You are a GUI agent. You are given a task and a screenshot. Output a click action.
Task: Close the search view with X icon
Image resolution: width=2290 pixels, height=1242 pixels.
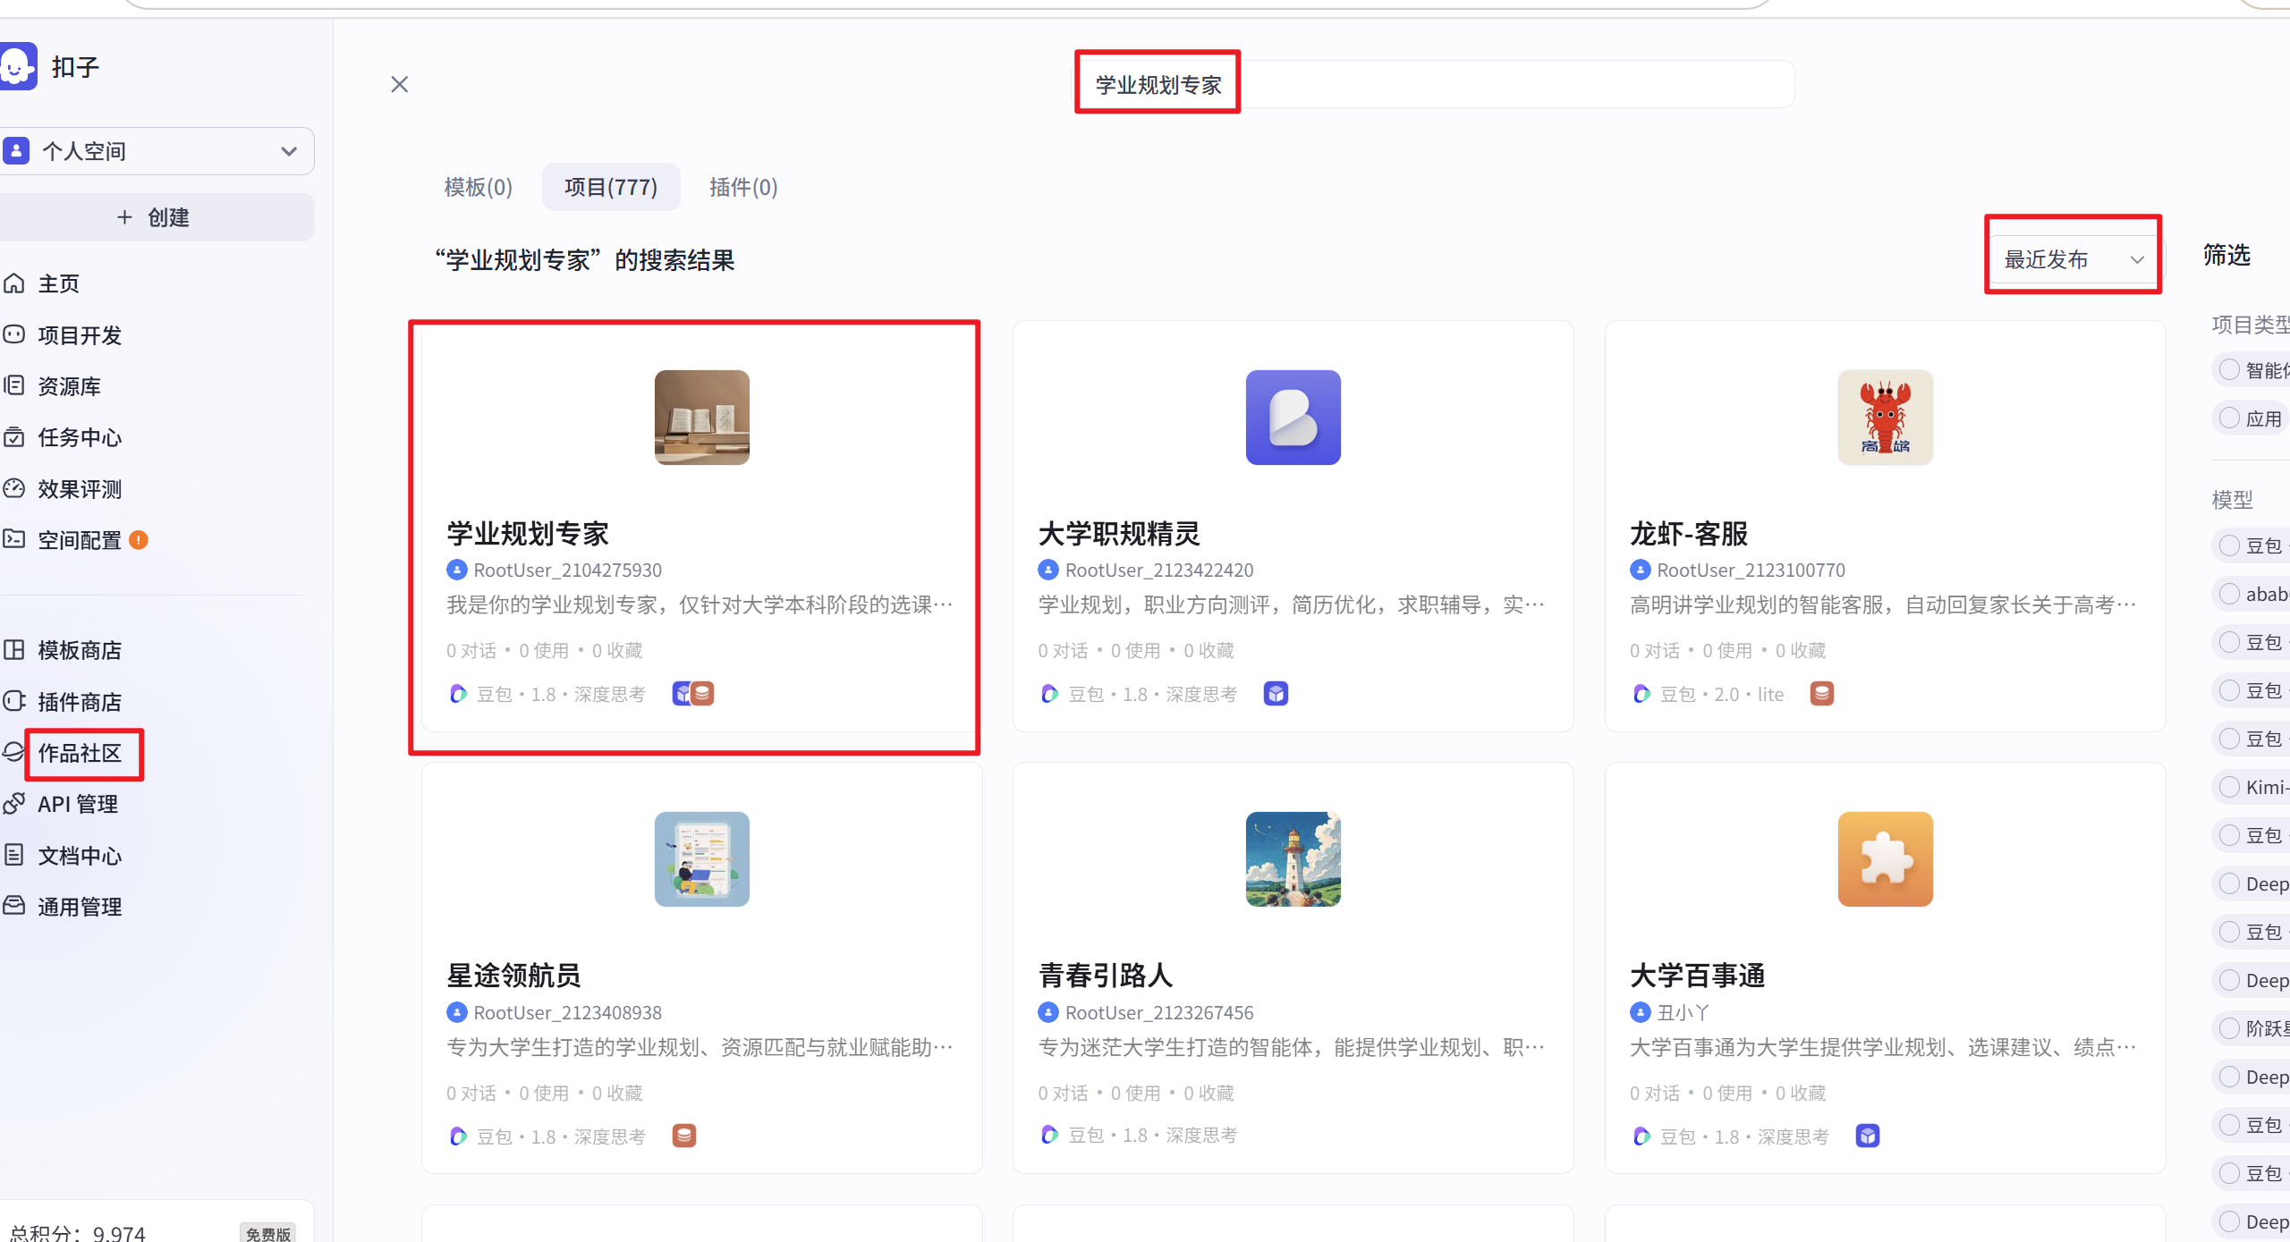tap(400, 84)
